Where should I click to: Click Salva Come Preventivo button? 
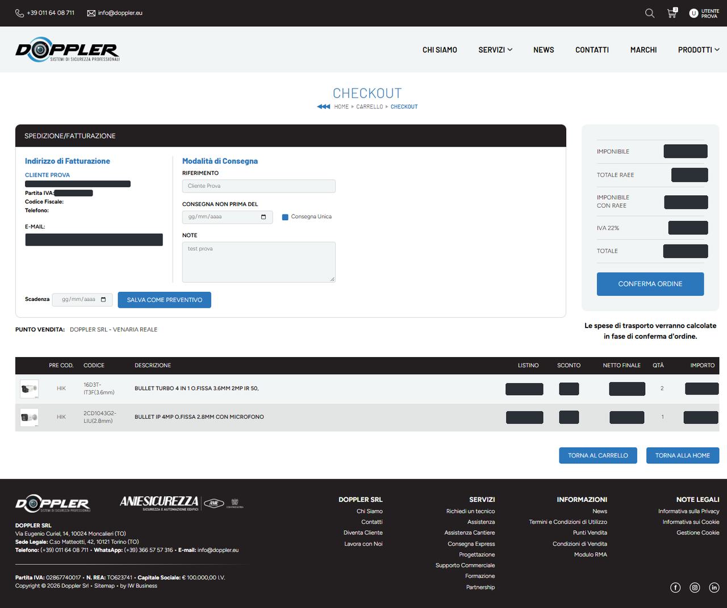click(165, 300)
